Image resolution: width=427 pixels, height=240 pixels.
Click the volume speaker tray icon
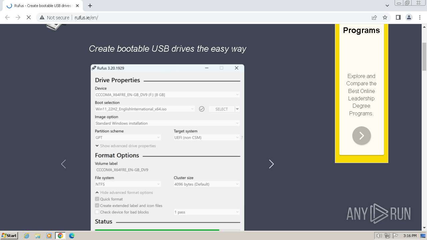[x=379, y=236]
